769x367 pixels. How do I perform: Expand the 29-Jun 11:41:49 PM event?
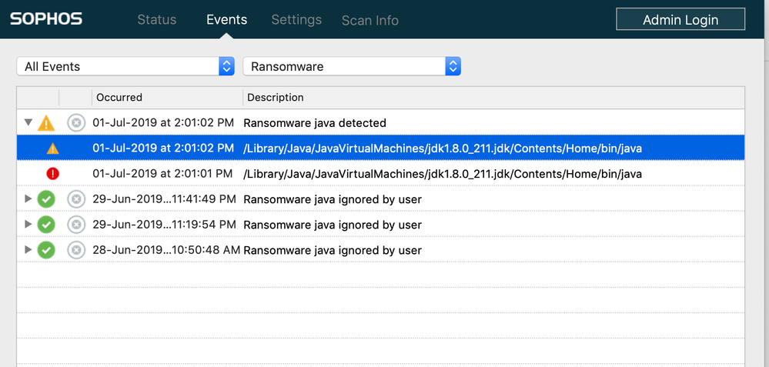(x=28, y=199)
